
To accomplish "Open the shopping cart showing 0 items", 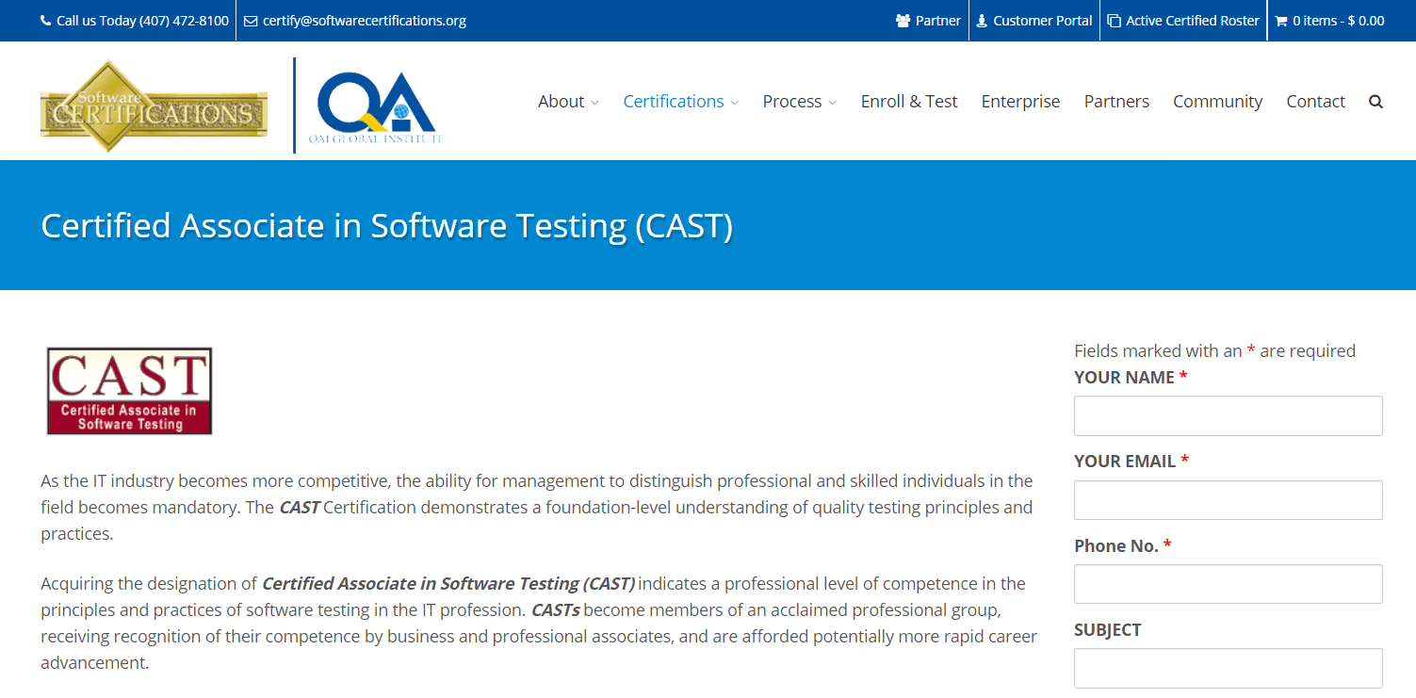I will [x=1329, y=20].
